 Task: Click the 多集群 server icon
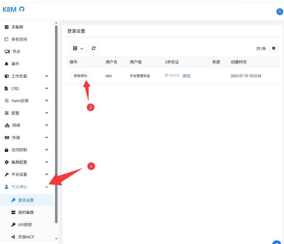[x=7, y=27]
